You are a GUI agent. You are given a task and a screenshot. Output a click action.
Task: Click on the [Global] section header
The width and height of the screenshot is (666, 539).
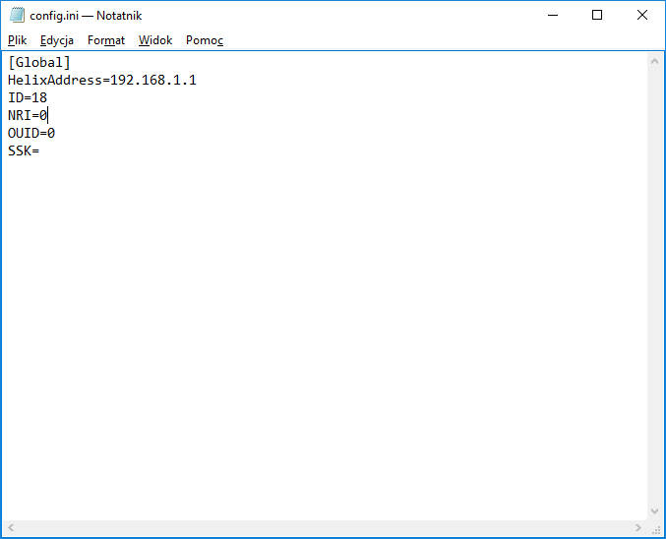(38, 62)
